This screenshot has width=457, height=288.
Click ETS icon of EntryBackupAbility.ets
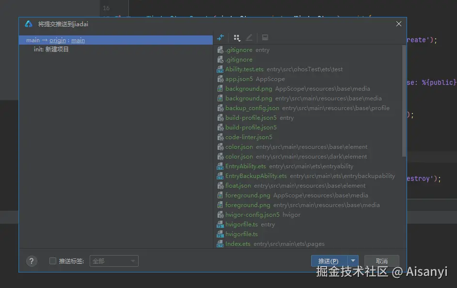[x=220, y=176]
